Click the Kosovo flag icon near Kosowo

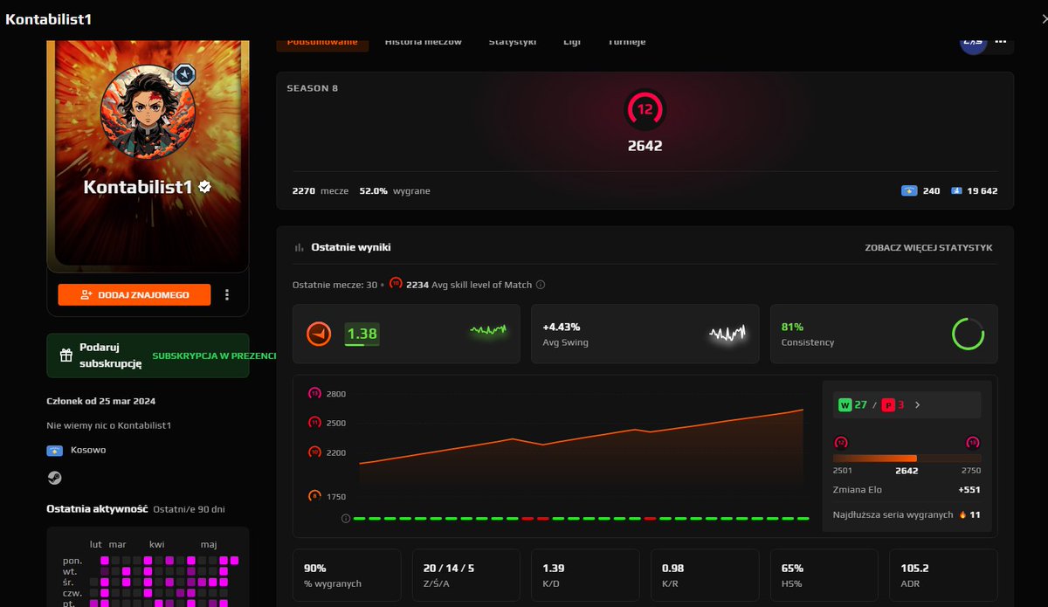pyautogui.click(x=54, y=451)
